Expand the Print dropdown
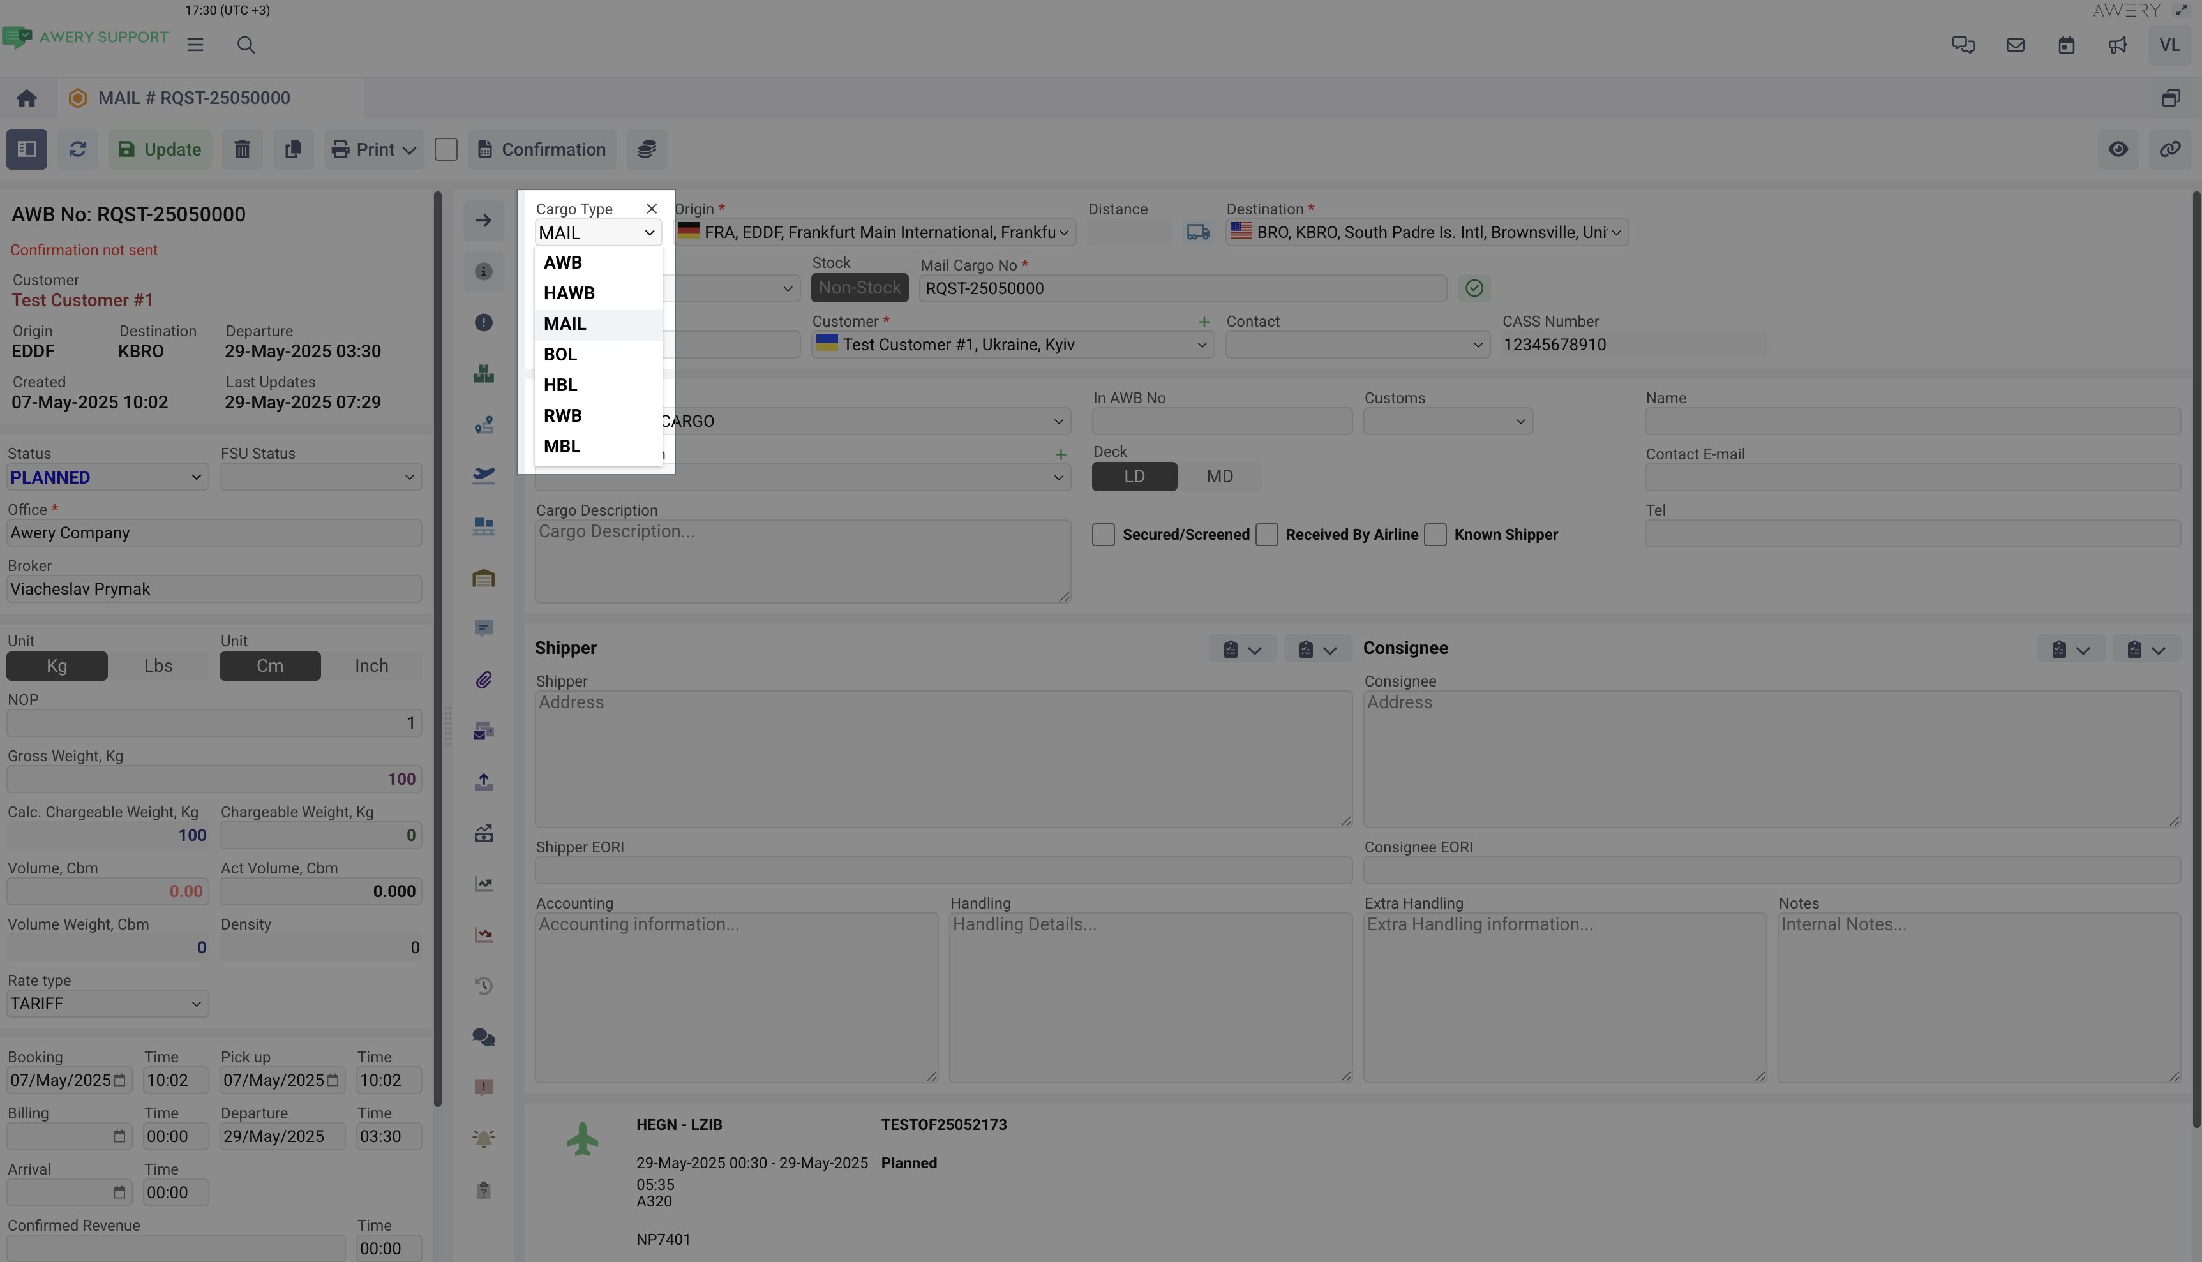Screen dimensions: 2202x1262 coord(375,149)
